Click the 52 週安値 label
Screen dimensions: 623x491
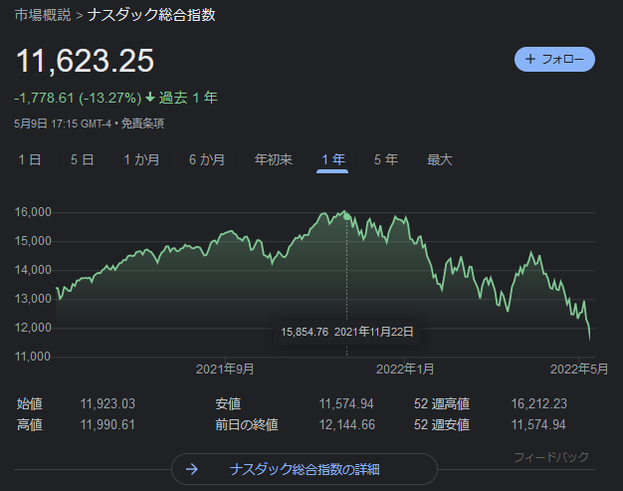coord(442,424)
